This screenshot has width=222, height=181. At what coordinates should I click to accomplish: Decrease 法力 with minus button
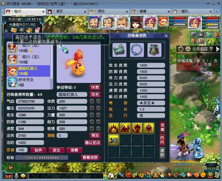click(x=99, y=108)
